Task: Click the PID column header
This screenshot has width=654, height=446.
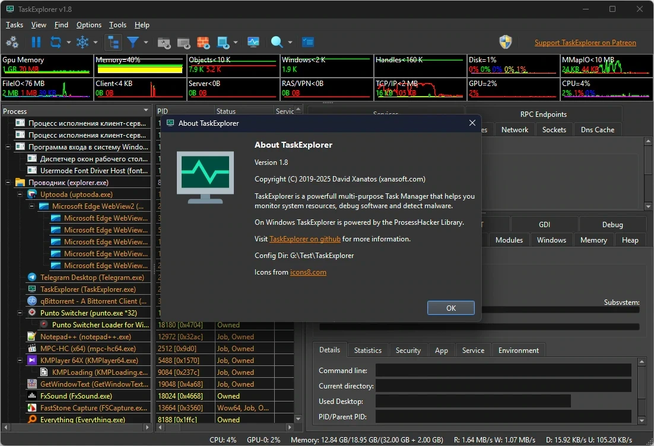Action: click(x=185, y=111)
